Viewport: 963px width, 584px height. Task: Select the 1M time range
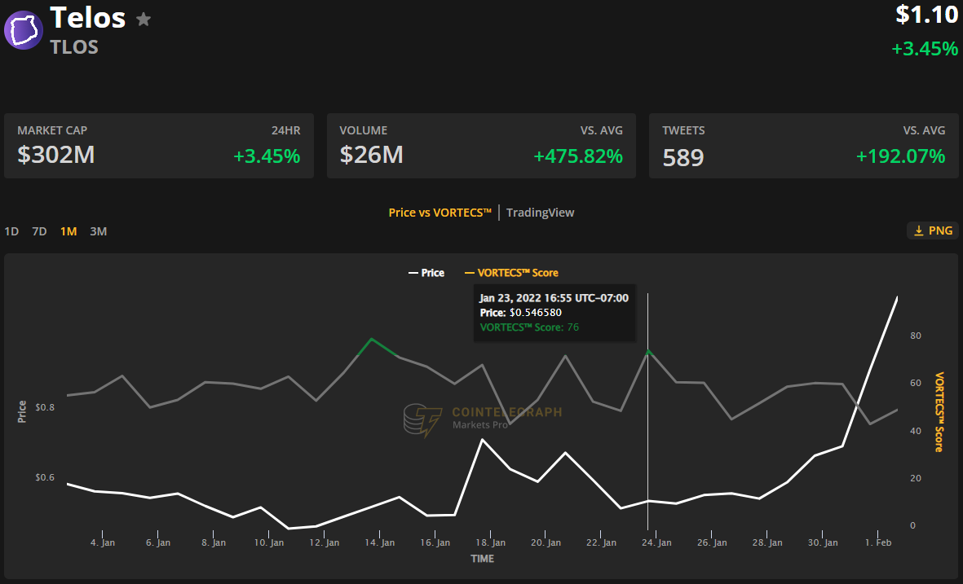point(68,231)
